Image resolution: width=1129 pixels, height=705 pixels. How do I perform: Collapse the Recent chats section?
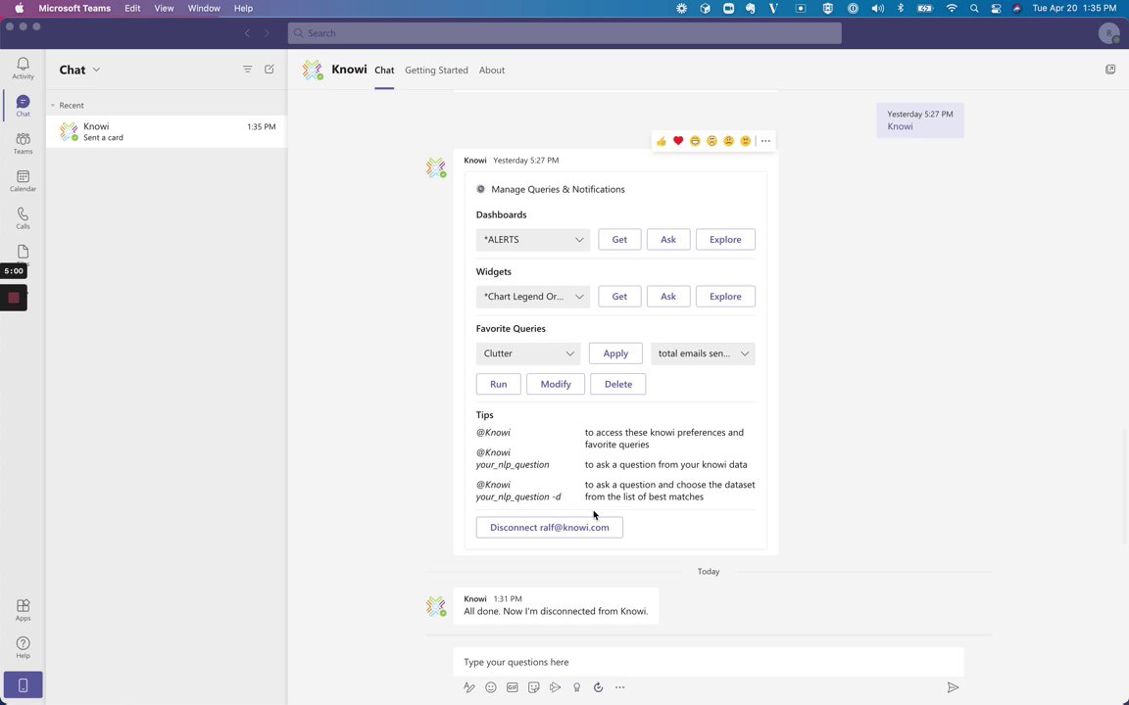pos(53,105)
